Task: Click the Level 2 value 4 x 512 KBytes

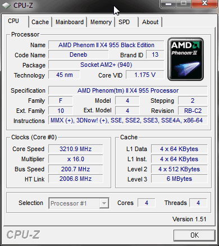Action: [x=179, y=169]
